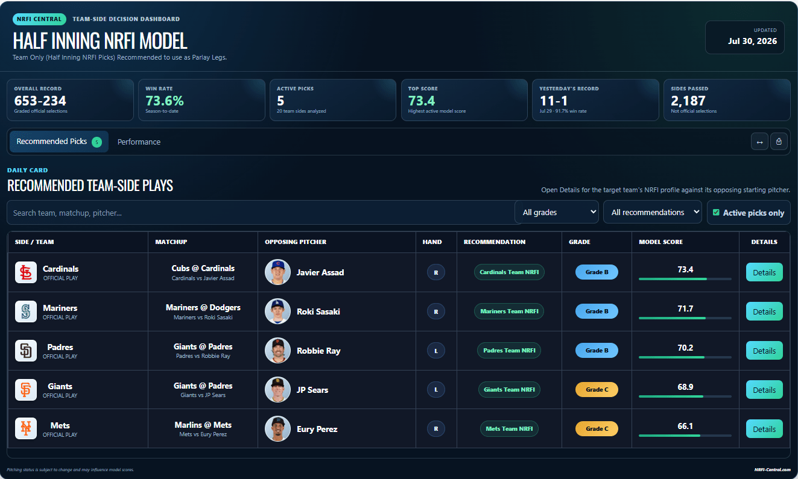
Task: Click the horizontal double-arrow expand width icon
Action: point(759,142)
